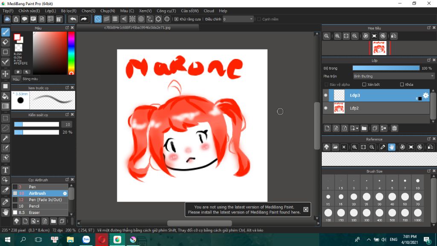
Task: Activate the Hand tool in left toolbar
Action: click(x=6, y=212)
